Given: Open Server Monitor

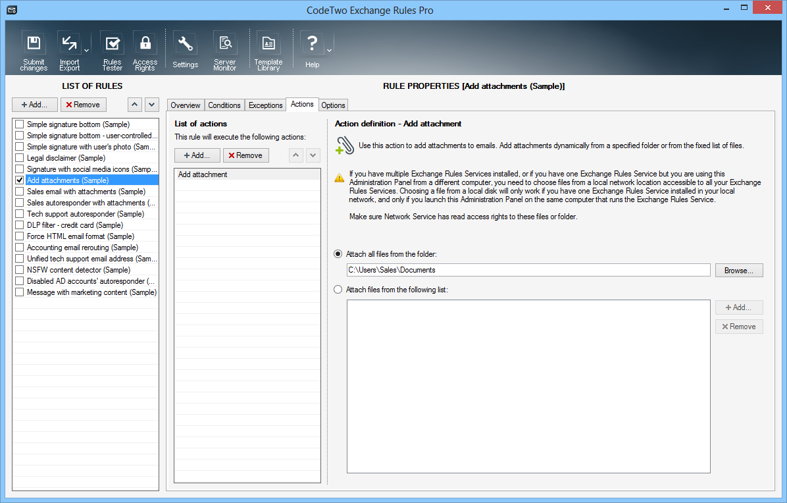Looking at the screenshot, I should [x=224, y=51].
